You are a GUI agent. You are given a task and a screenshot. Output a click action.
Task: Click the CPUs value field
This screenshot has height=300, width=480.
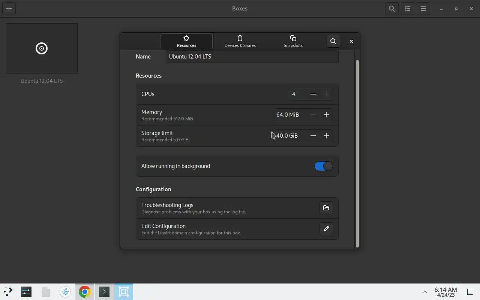pos(298,94)
